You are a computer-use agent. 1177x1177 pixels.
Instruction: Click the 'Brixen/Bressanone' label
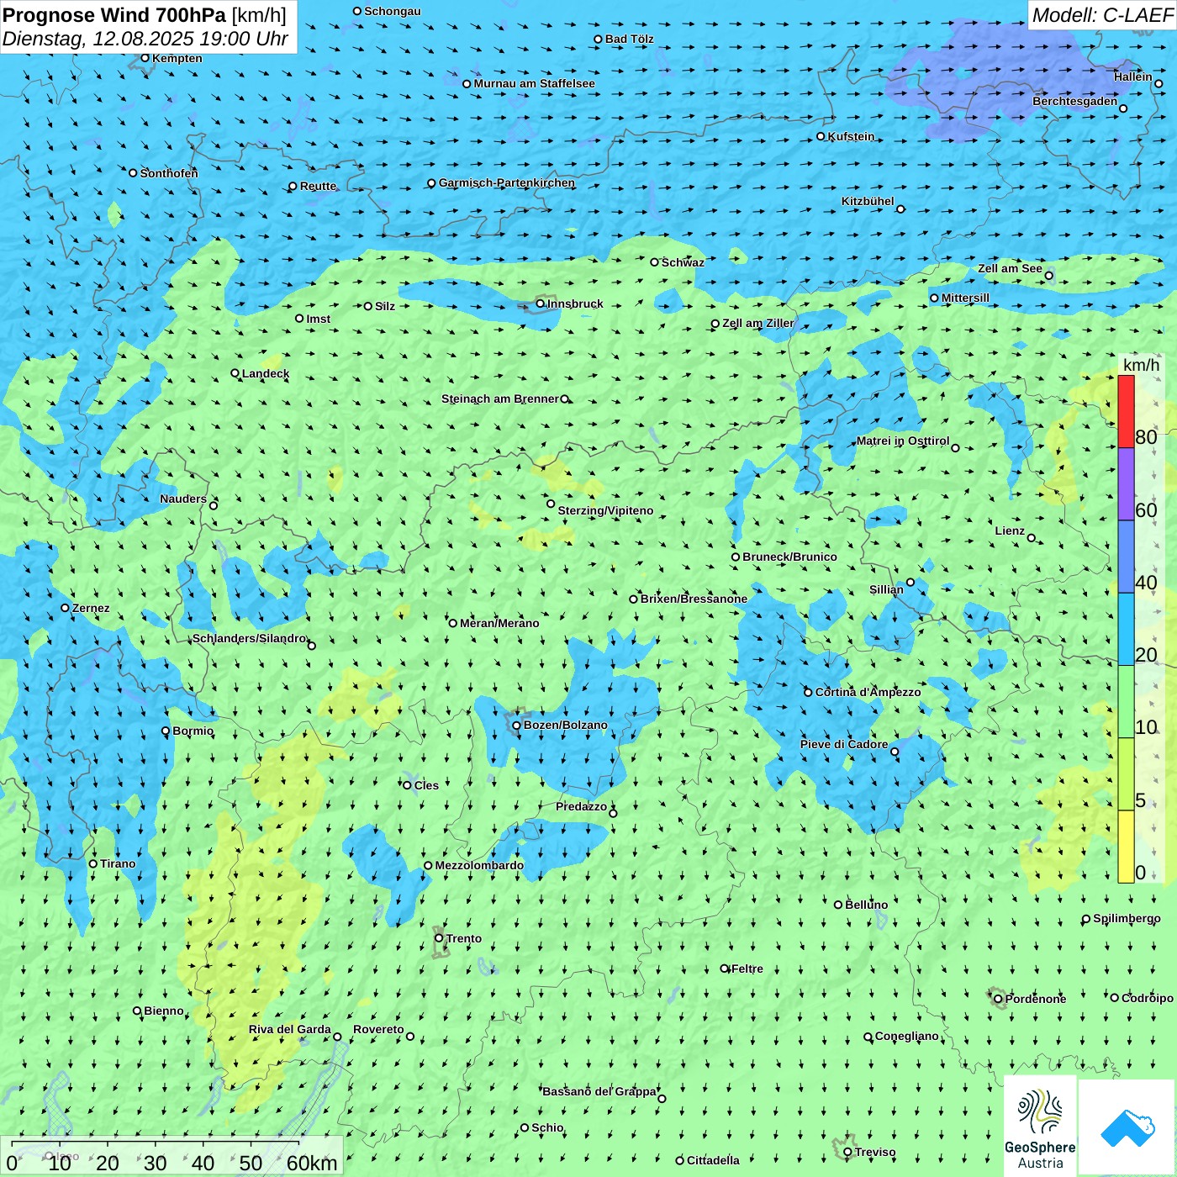[x=694, y=599]
